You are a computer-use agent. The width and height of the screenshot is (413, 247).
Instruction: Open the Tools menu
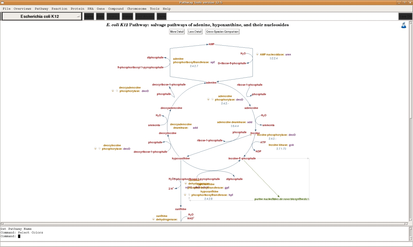(x=155, y=9)
